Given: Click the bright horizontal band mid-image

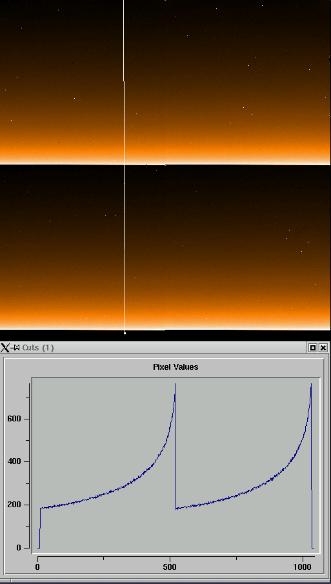Looking at the screenshot, I should 165,158.
